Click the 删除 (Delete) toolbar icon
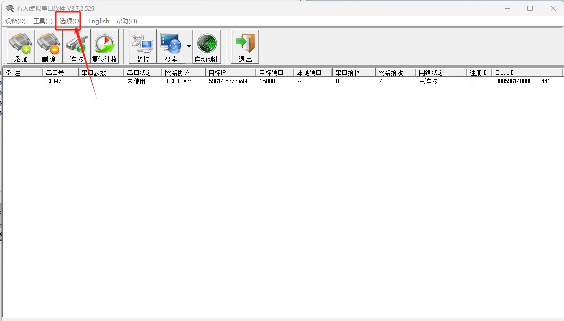Screen dimensions: 564x321 pos(49,47)
